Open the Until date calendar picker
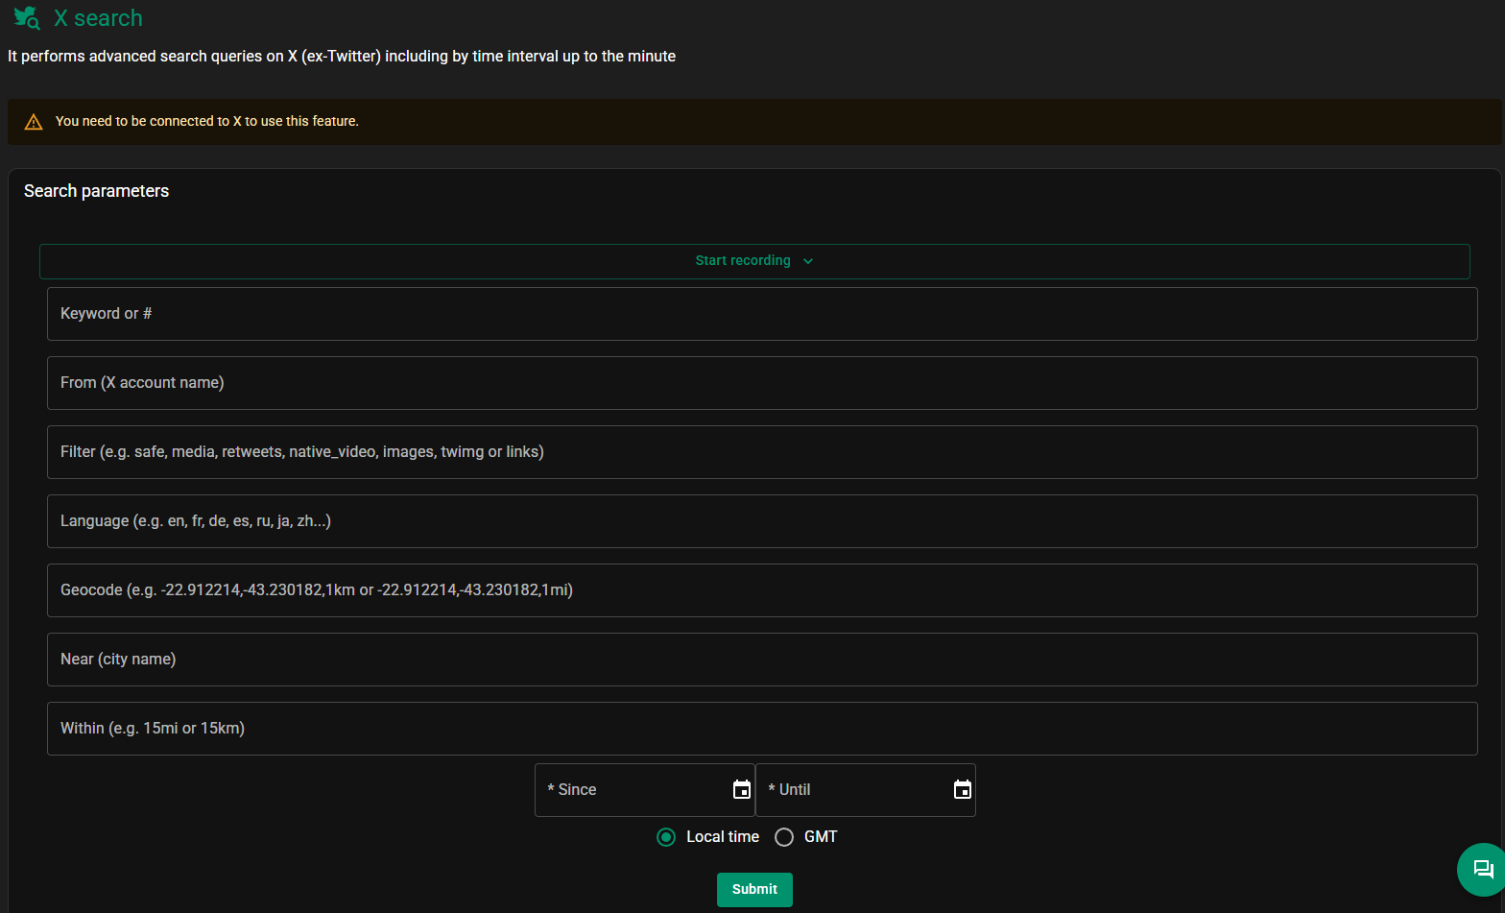Viewport: 1505px width, 913px height. 962,789
